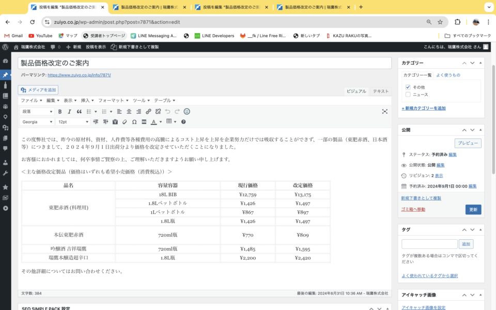Image resolution: width=496 pixels, height=310 pixels.
Task: Insert a special character with omega icon
Action: pos(134,122)
